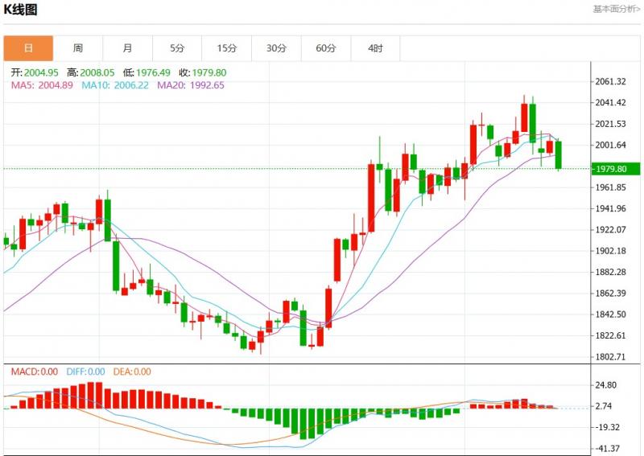Select the 日 daily chart tab
Screen dimensions: 644x456
[x=28, y=48]
